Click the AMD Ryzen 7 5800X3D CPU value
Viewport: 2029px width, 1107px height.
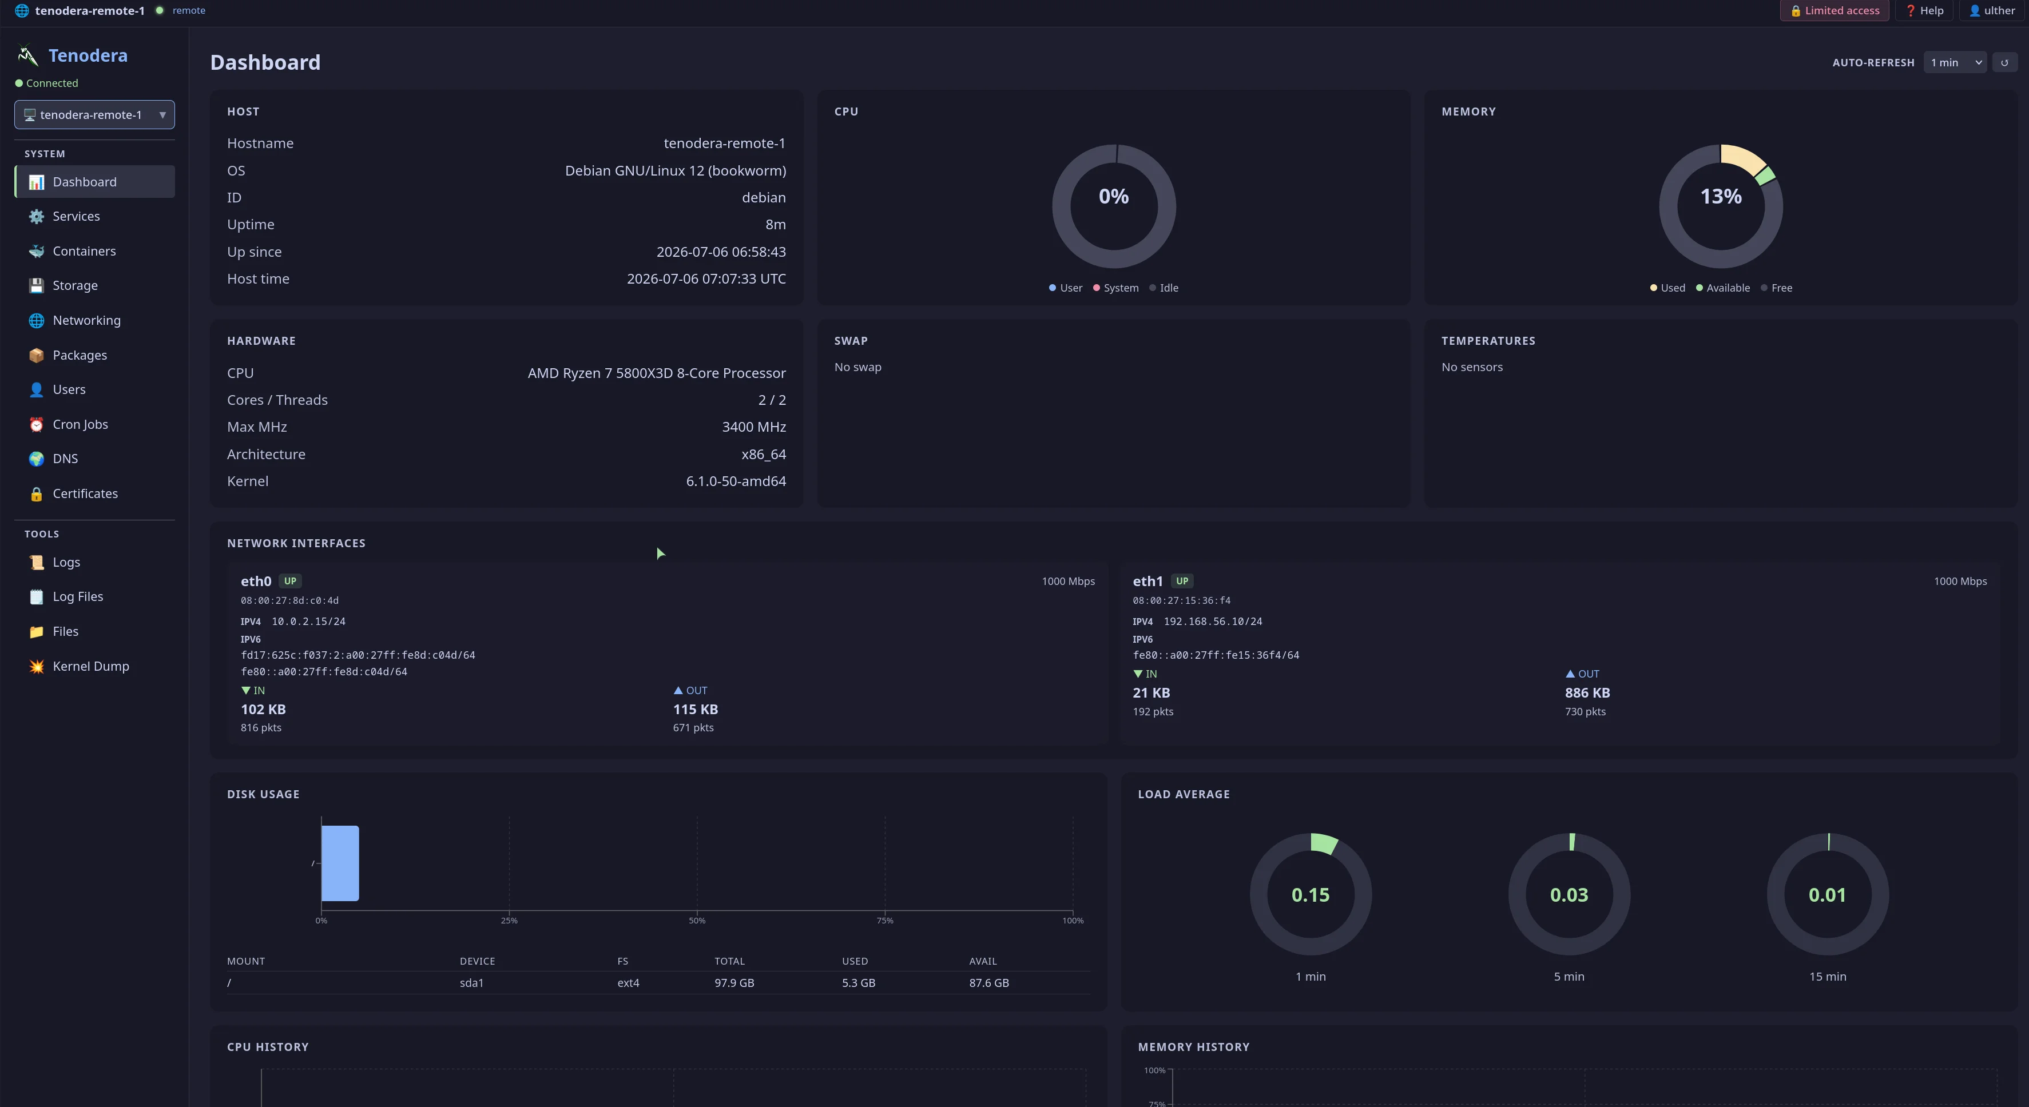(657, 373)
